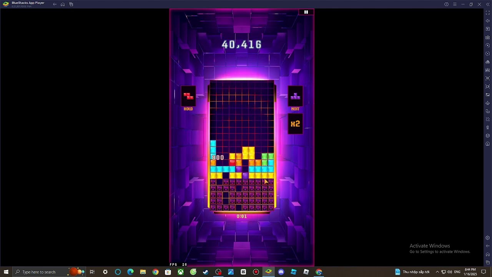Take a screenshot with sidebar camera icon
The width and height of the screenshot is (492, 277).
click(488, 78)
